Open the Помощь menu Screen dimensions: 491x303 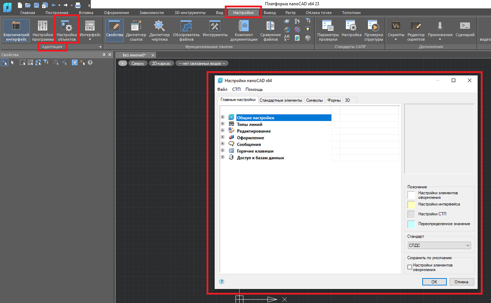[x=254, y=89]
